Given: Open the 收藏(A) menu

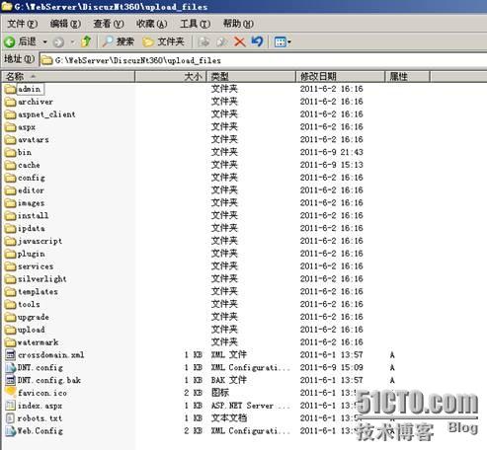Looking at the screenshot, I should 151,24.
